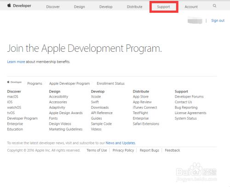Screen dimensions: 230x187
Task: Open the Safari Extensions link
Action: tap(146, 124)
